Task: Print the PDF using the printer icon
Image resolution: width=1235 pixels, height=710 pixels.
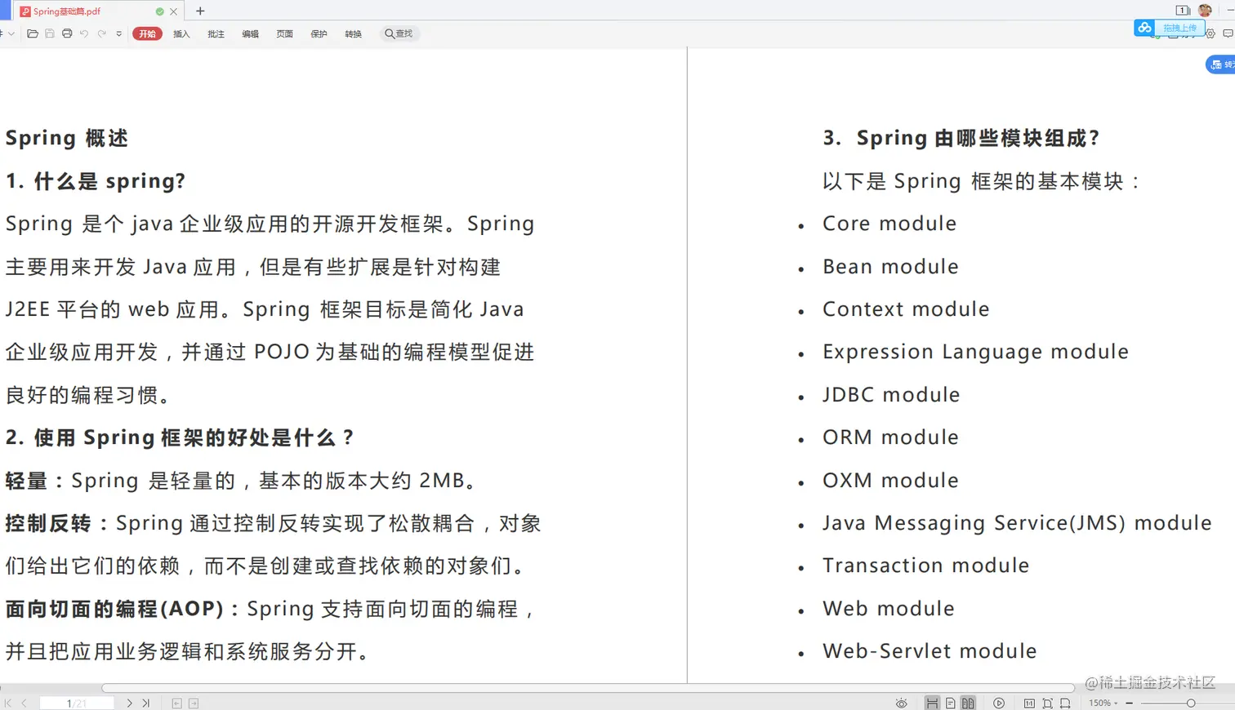Action: [x=67, y=33]
